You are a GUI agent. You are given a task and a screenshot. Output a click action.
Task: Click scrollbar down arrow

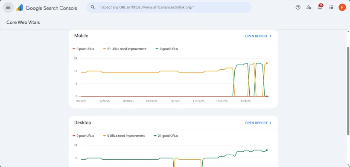(348, 165)
